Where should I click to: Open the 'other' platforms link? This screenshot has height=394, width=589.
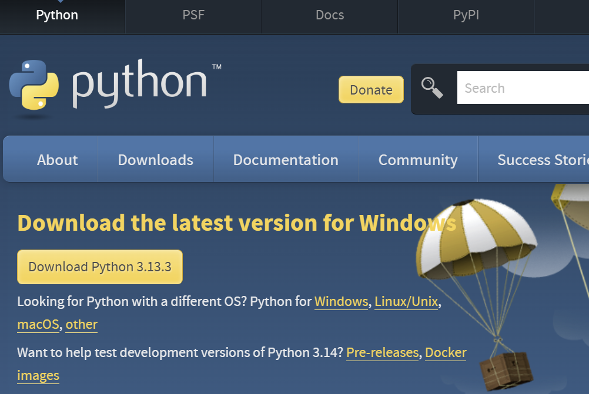click(x=82, y=325)
